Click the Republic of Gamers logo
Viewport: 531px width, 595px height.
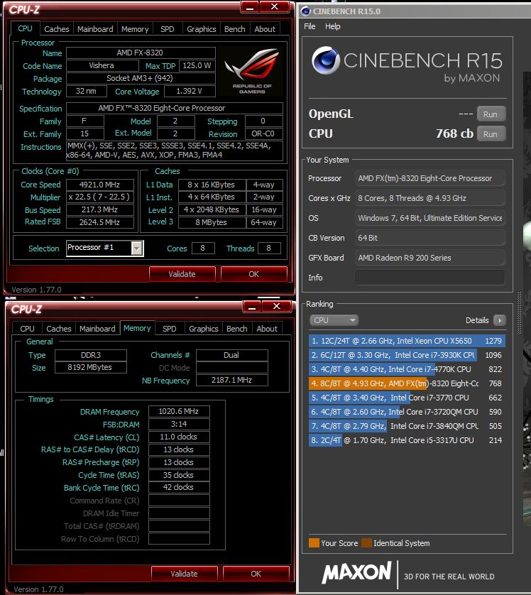tap(251, 71)
